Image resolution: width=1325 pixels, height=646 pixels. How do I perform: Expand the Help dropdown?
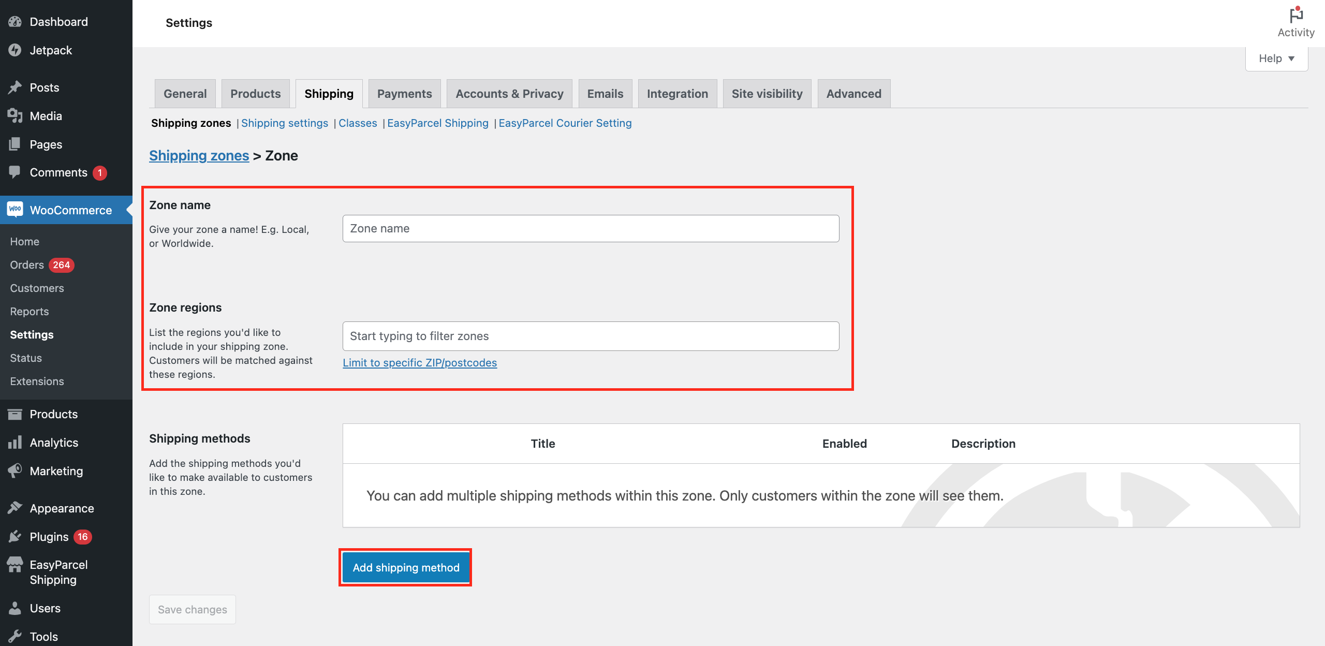(x=1276, y=58)
